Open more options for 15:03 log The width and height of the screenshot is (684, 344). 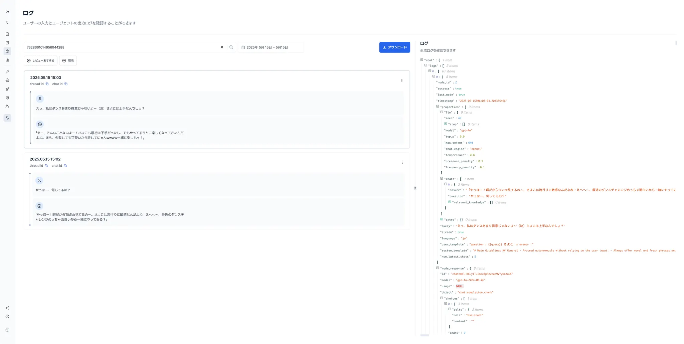pyautogui.click(x=402, y=80)
